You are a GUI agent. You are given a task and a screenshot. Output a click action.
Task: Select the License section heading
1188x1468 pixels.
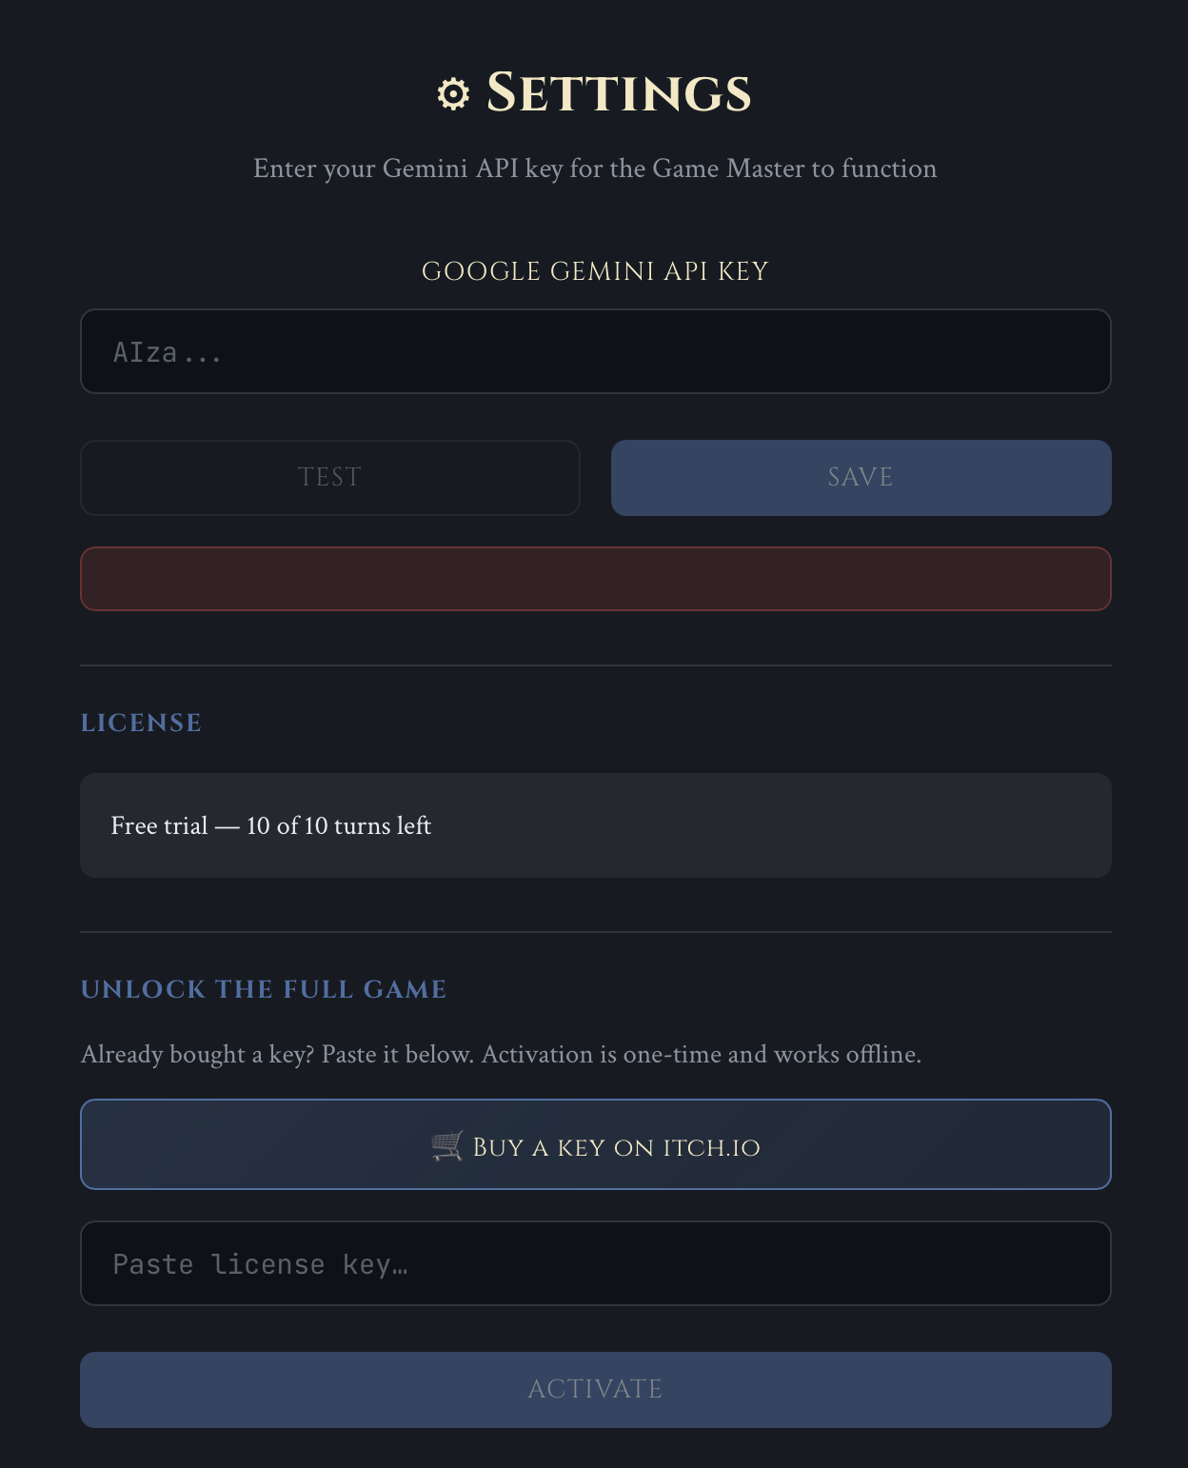(141, 723)
